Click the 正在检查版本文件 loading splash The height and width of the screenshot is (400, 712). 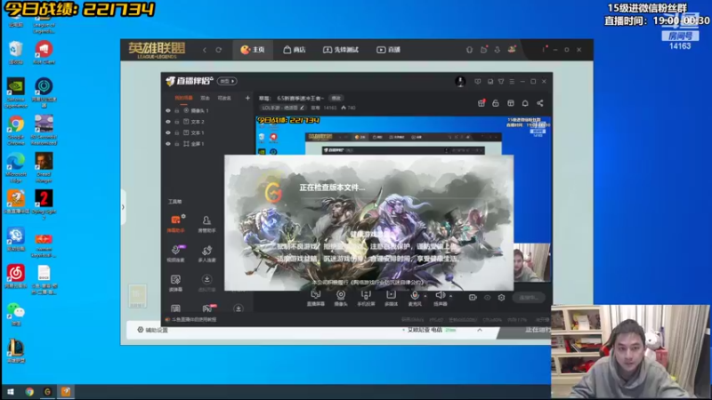[368, 223]
